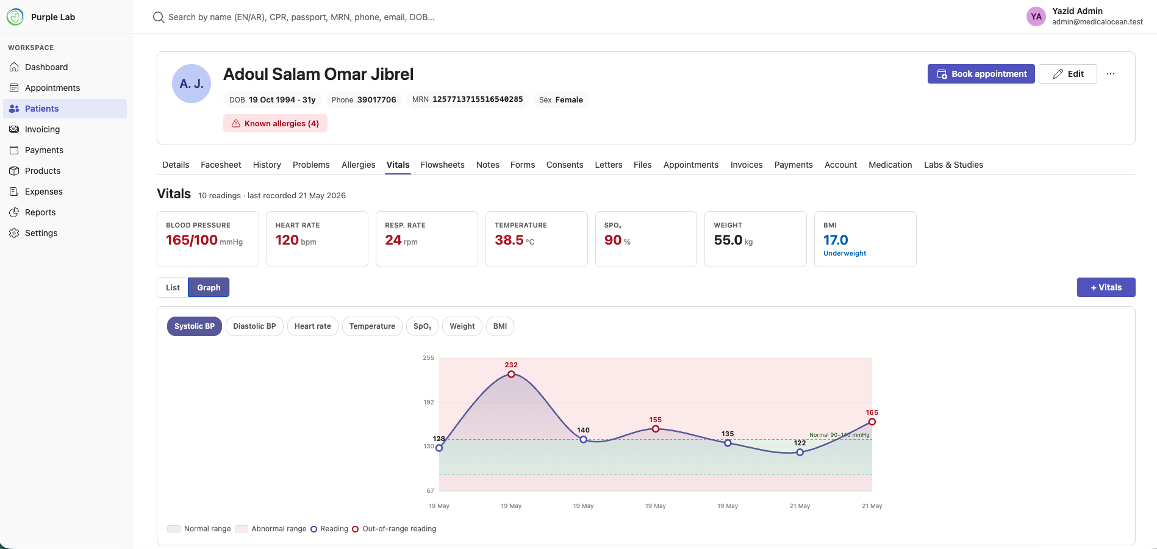Open the Labs & Studies tab
The height and width of the screenshot is (549, 1157).
click(x=953, y=165)
